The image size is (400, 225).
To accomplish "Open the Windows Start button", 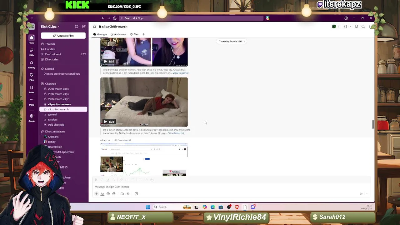I will click(148, 207).
